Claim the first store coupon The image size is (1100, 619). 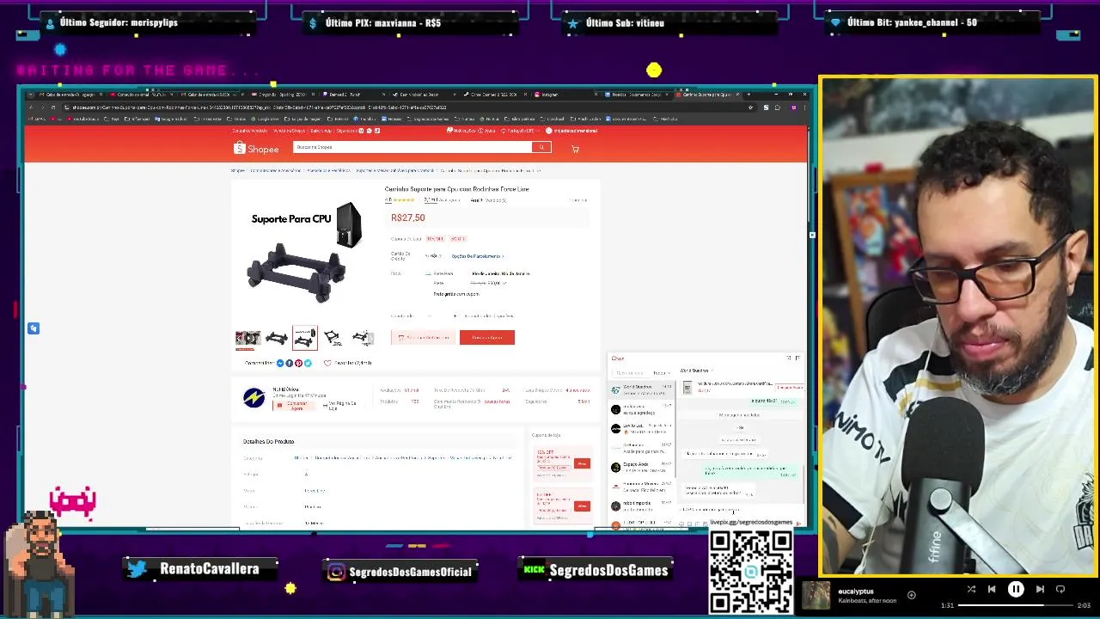tap(582, 463)
